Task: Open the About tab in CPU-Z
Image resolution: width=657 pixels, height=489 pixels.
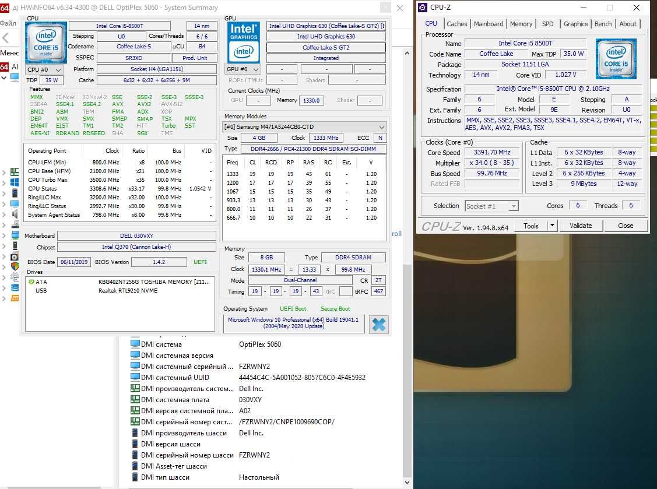Action: click(628, 24)
